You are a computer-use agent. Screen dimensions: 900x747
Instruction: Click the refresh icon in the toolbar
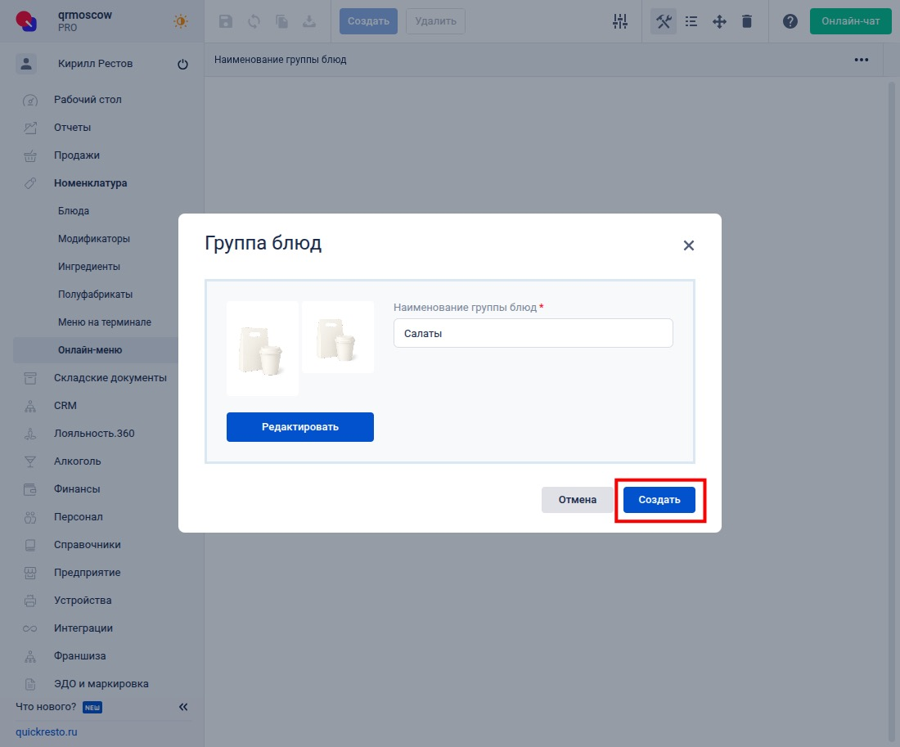pos(254,21)
